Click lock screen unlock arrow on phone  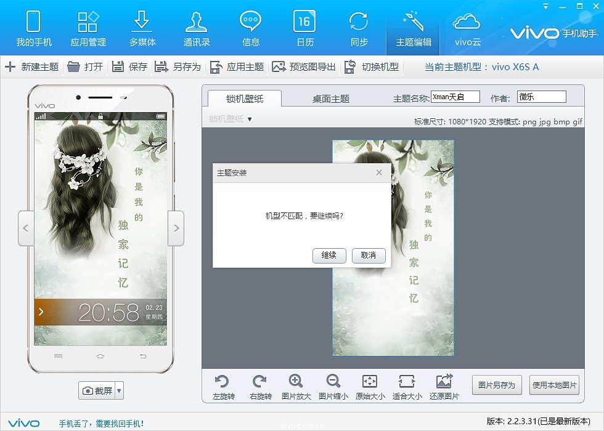(x=41, y=312)
